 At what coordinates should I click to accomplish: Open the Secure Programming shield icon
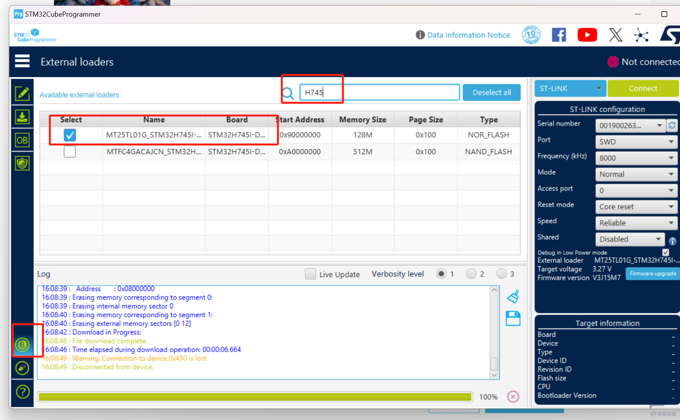click(x=22, y=163)
